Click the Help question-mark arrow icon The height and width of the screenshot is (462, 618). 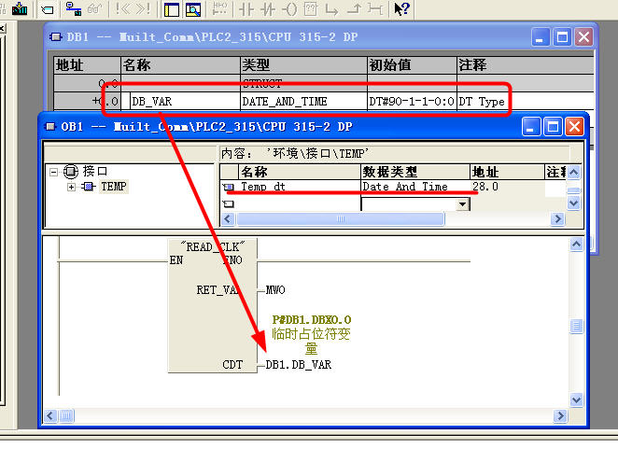point(401,9)
